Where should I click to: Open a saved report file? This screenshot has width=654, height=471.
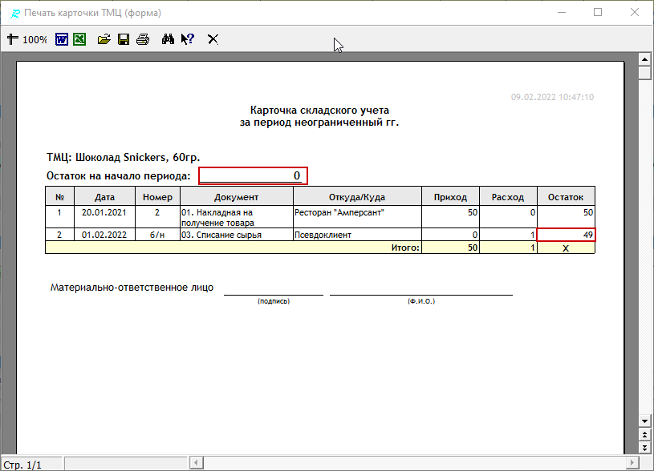tap(104, 38)
